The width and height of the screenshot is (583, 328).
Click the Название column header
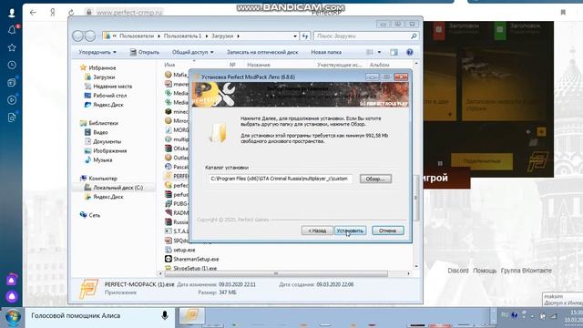click(x=259, y=65)
